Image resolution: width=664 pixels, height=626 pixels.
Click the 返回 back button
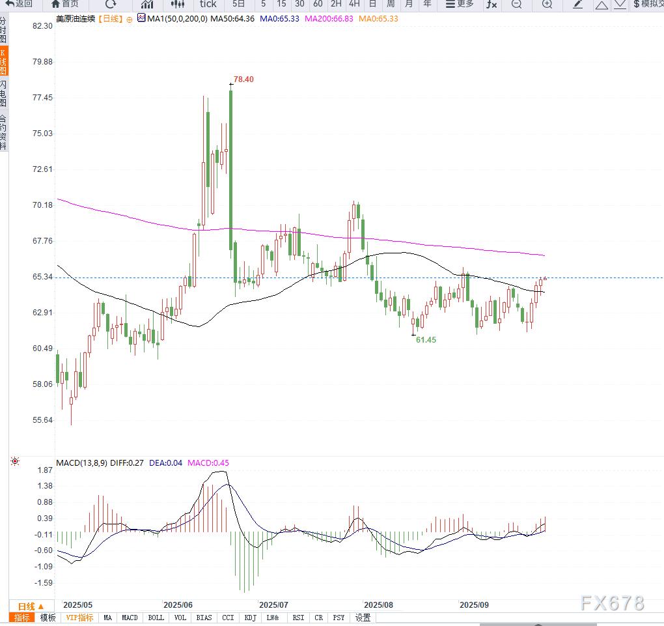tap(19, 4)
